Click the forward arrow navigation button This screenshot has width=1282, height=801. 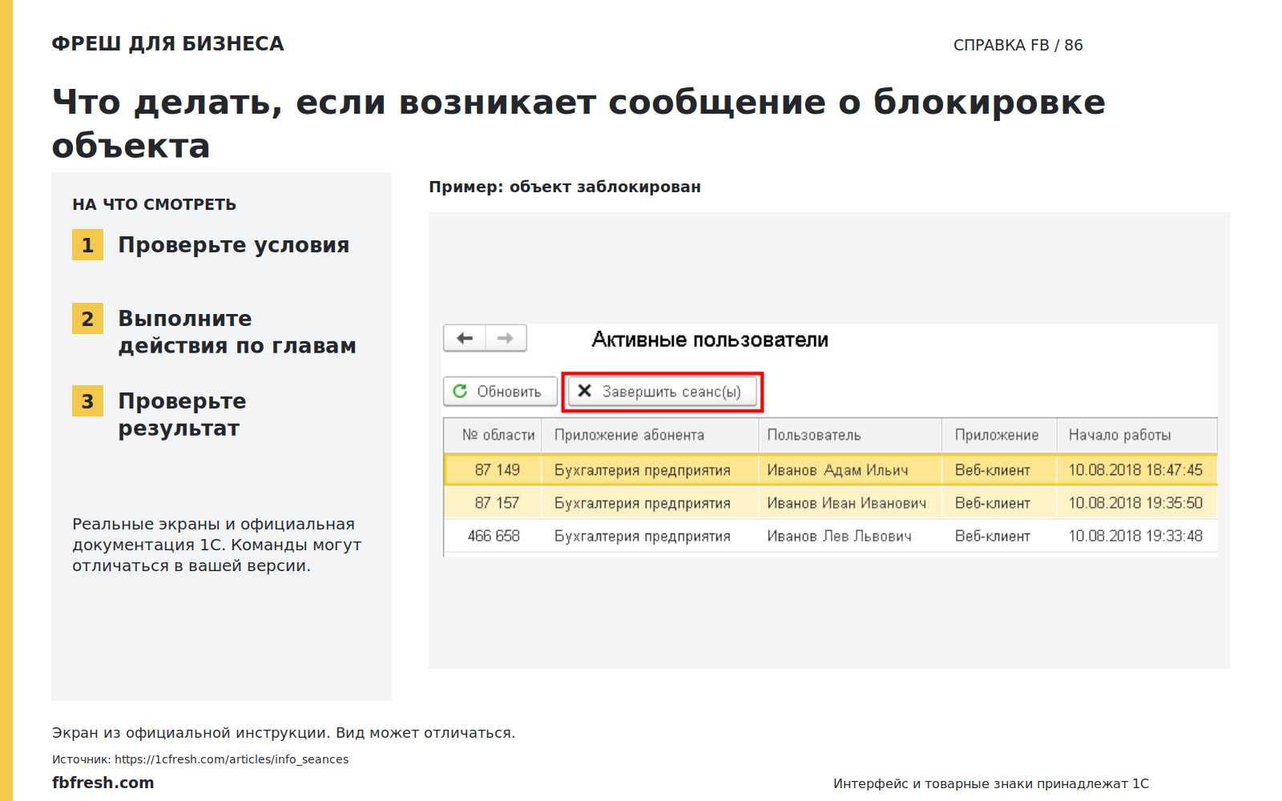pyautogui.click(x=506, y=338)
